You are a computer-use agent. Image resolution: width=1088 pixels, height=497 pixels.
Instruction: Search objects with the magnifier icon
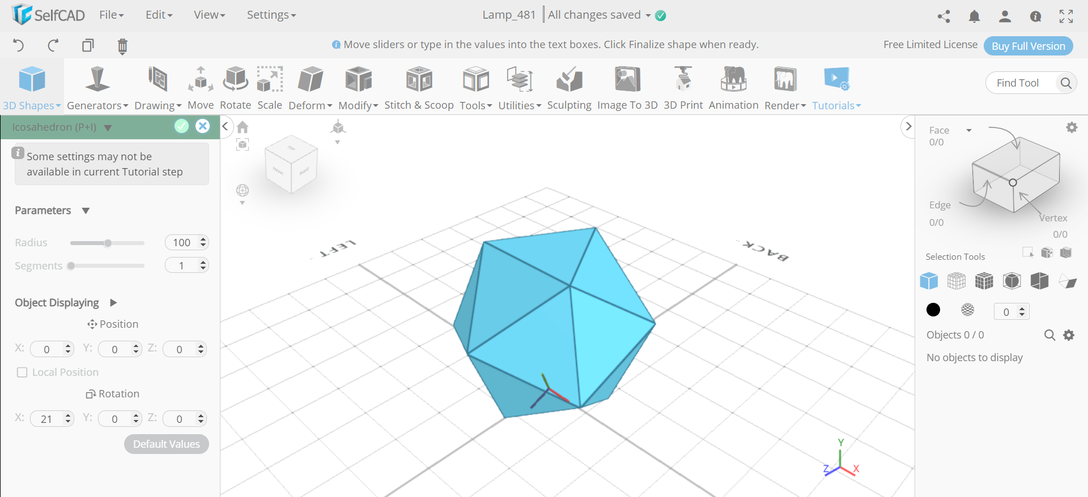pos(1049,335)
